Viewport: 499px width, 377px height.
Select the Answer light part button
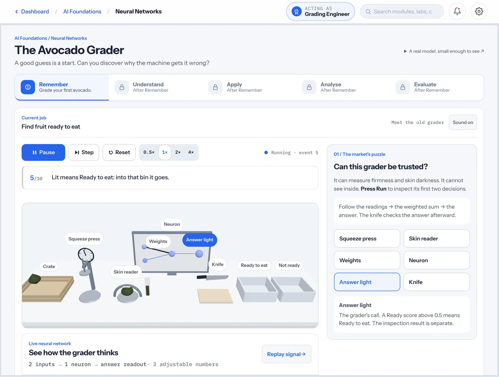[367, 282]
